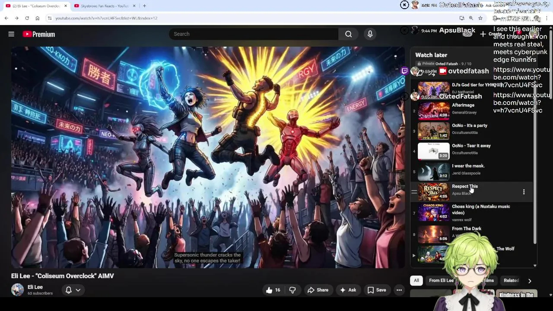The image size is (553, 311).
Task: Open Eli Lee channel name link
Action: [x=35, y=287]
